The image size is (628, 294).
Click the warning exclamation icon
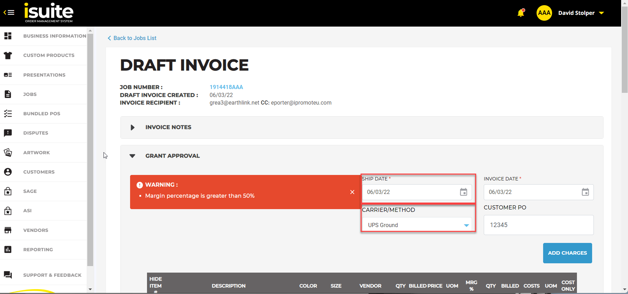[x=139, y=185]
